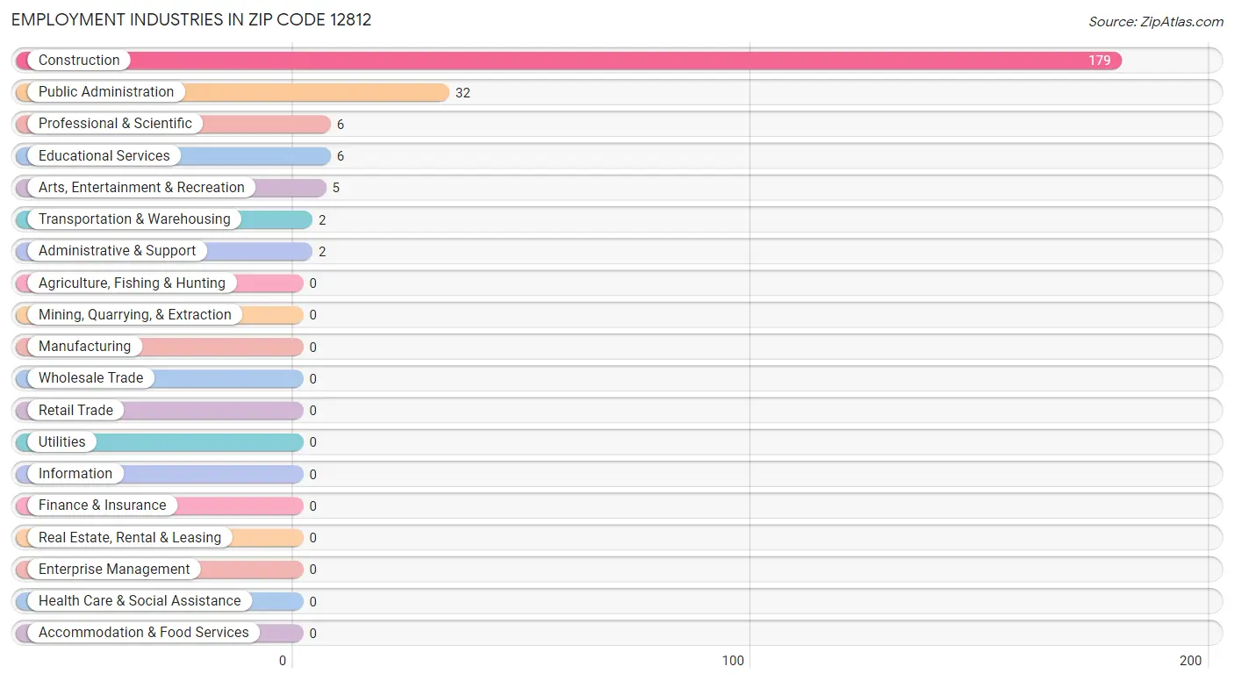Click the Finance & Insurance label

pyautogui.click(x=102, y=505)
